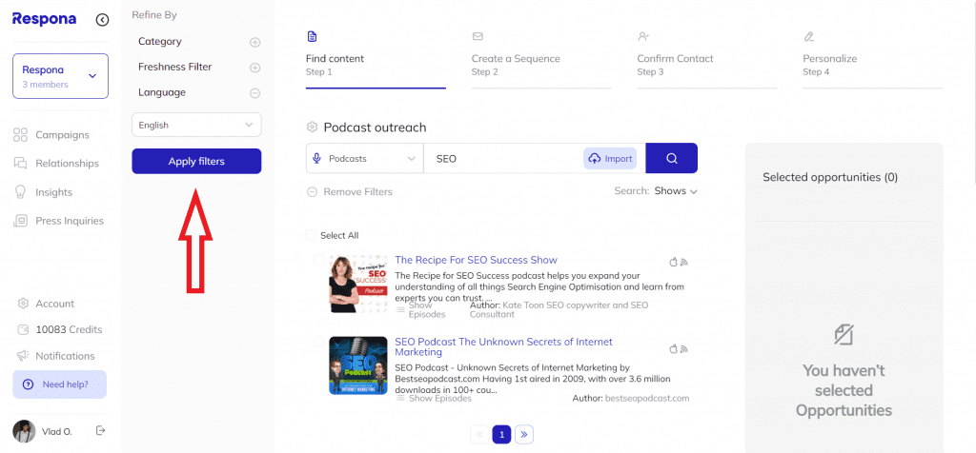Click Selected opportunities (0) heading
This screenshot has width=976, height=453.
[830, 177]
